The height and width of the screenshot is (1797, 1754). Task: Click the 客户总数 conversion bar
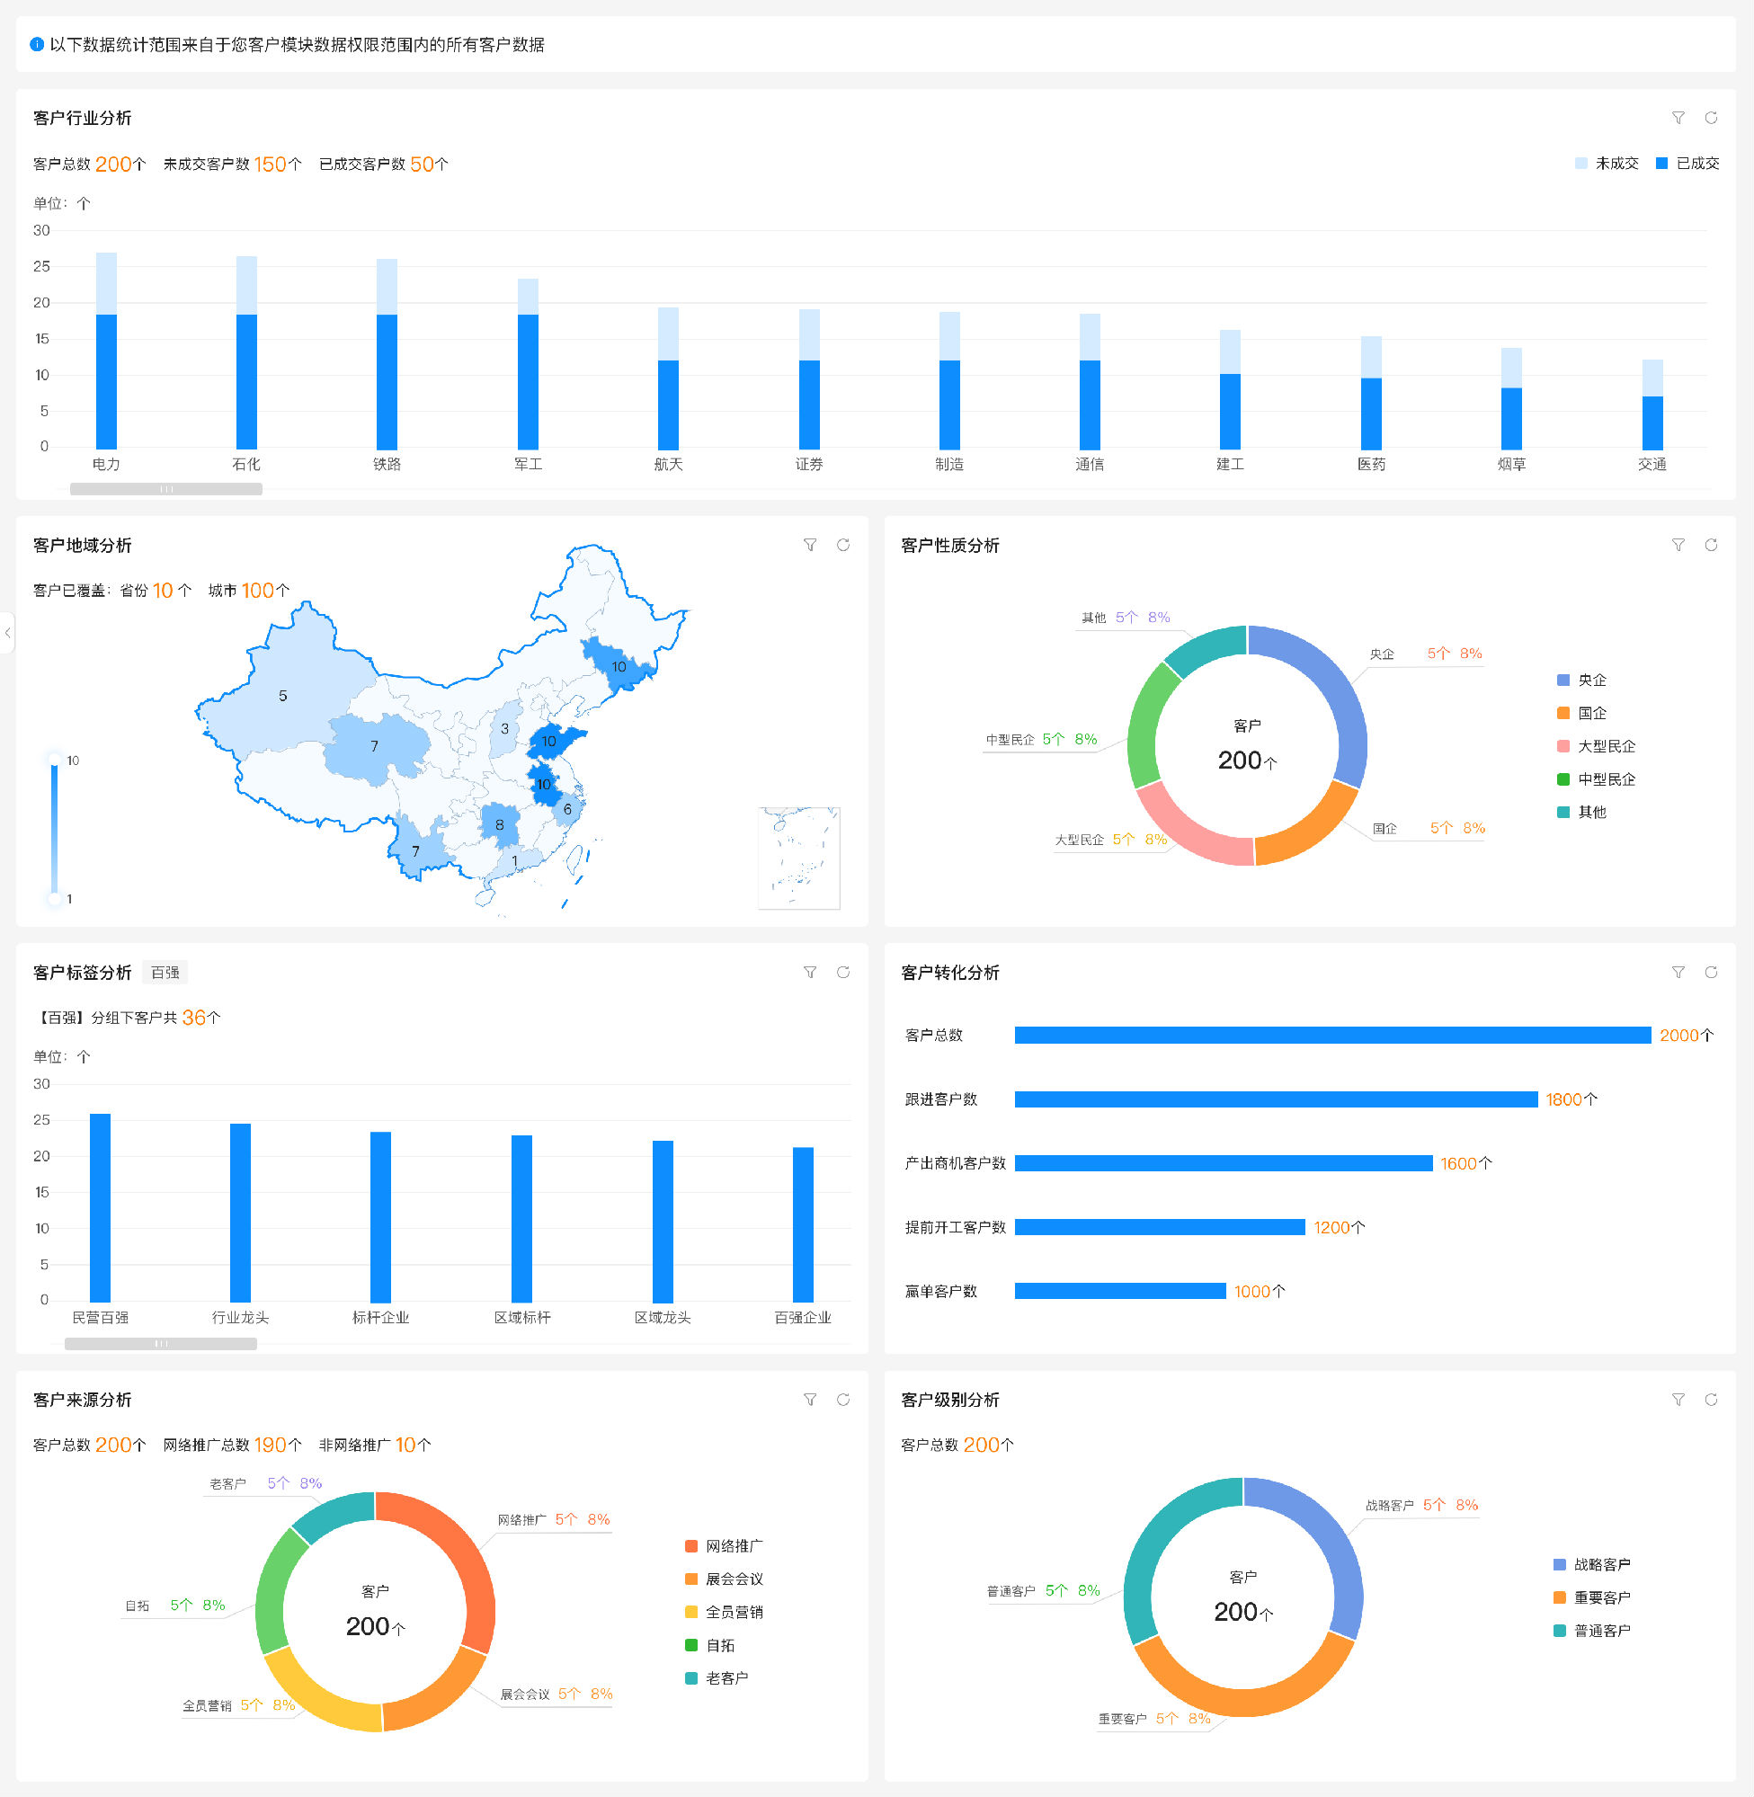(1332, 1036)
